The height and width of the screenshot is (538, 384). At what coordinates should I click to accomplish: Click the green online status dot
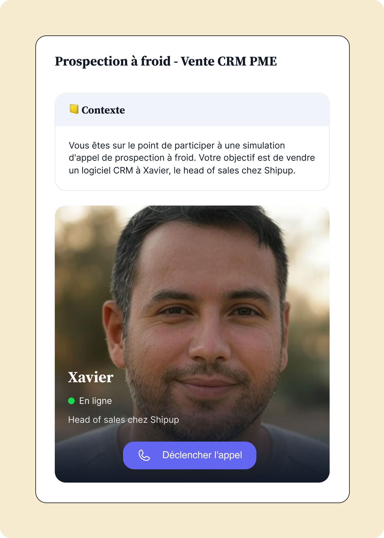click(x=71, y=401)
